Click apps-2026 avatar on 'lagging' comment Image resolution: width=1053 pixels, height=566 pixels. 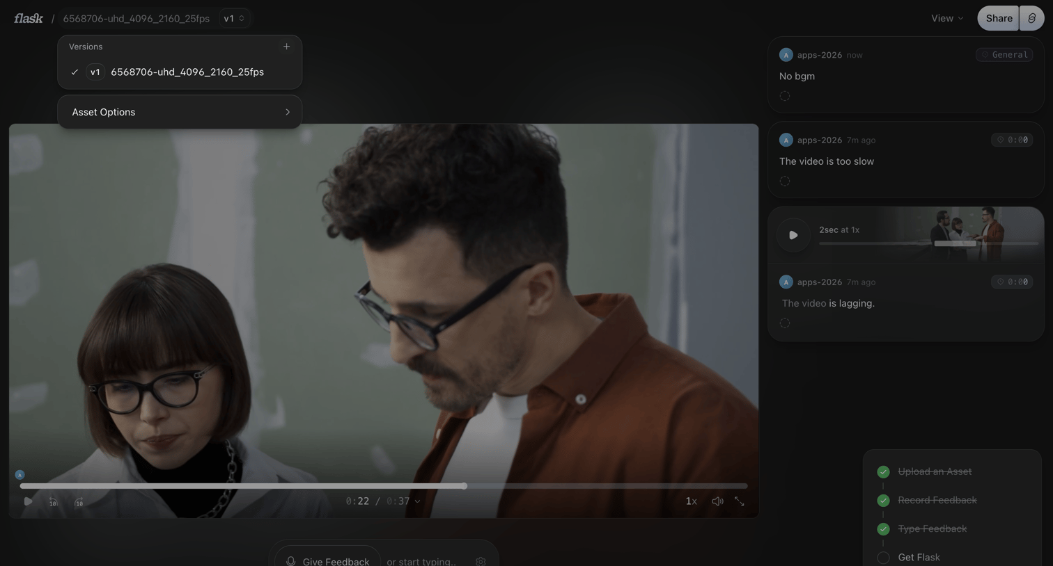pyautogui.click(x=786, y=282)
